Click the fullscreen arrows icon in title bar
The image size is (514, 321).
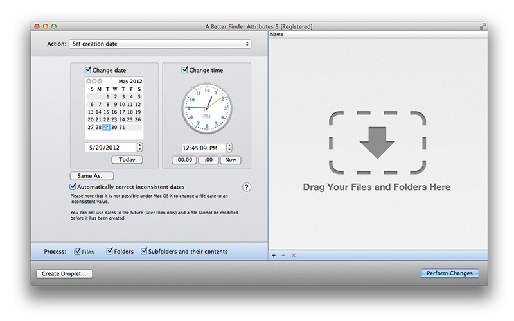click(x=482, y=26)
